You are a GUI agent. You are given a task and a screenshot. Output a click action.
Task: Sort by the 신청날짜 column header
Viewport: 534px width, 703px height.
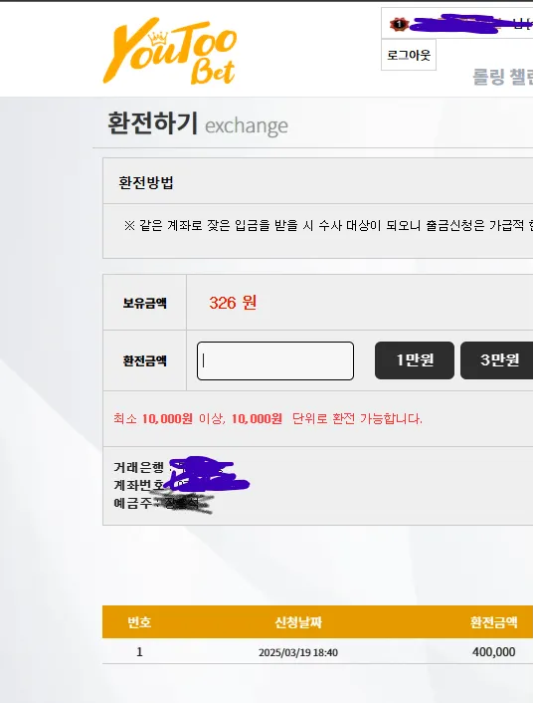pos(298,622)
